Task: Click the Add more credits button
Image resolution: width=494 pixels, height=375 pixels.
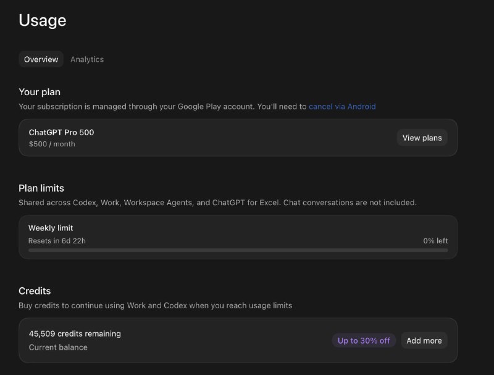Action: (x=424, y=340)
